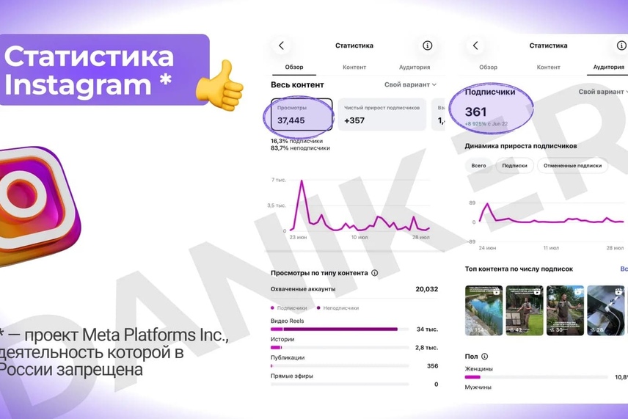The image size is (628, 419).
Task: Expand Свой вариант dropdown near Весь контент
Action: (410, 84)
